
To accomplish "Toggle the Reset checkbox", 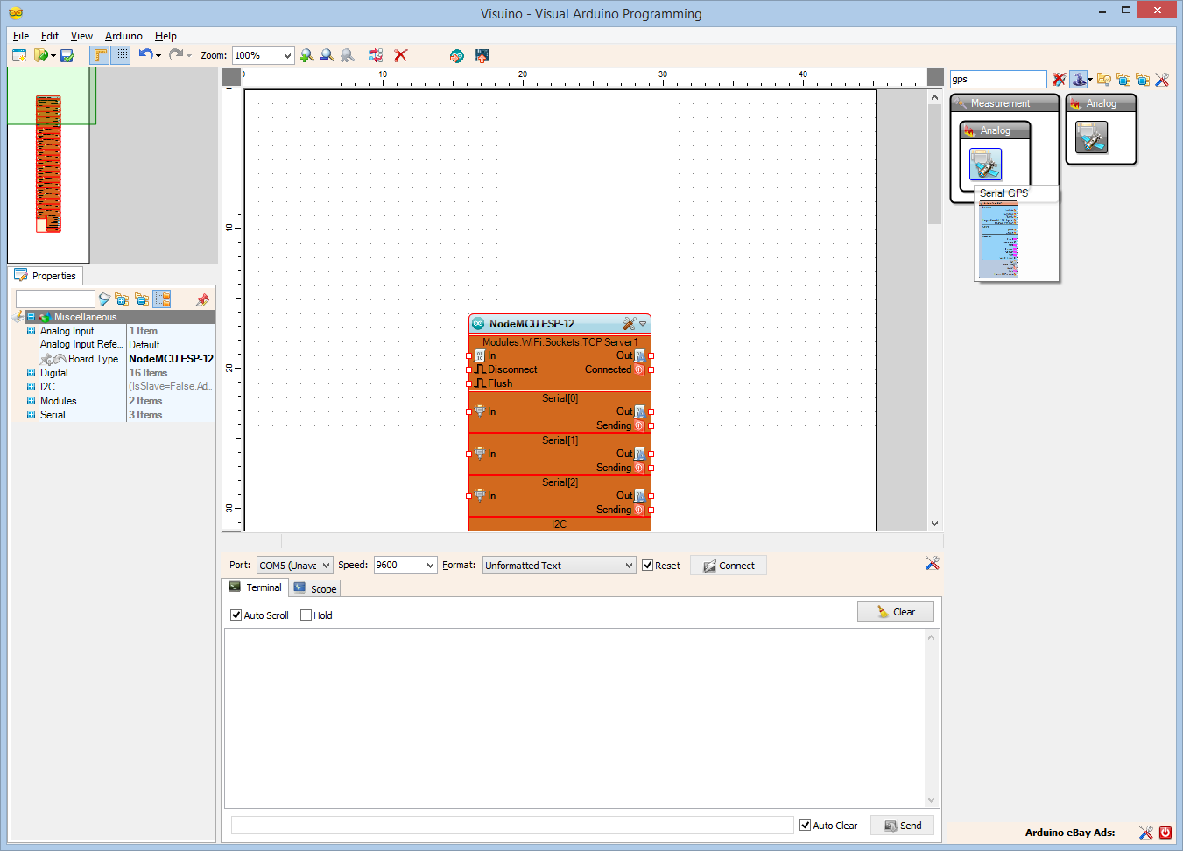I will pos(647,566).
